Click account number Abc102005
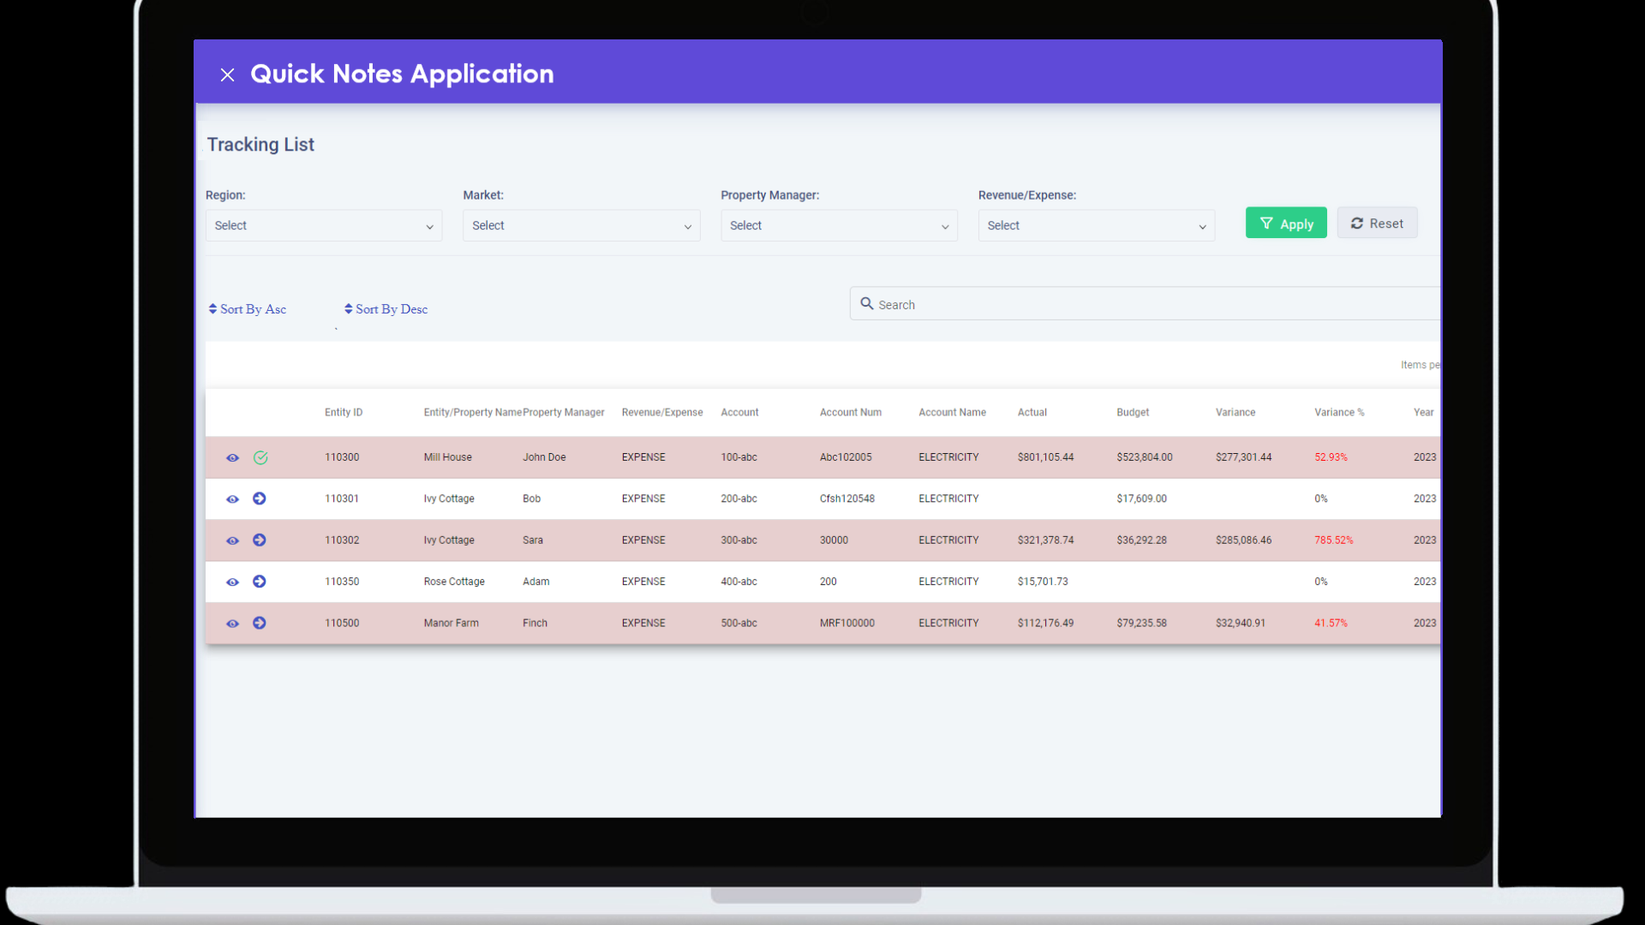The image size is (1645, 925). click(846, 457)
